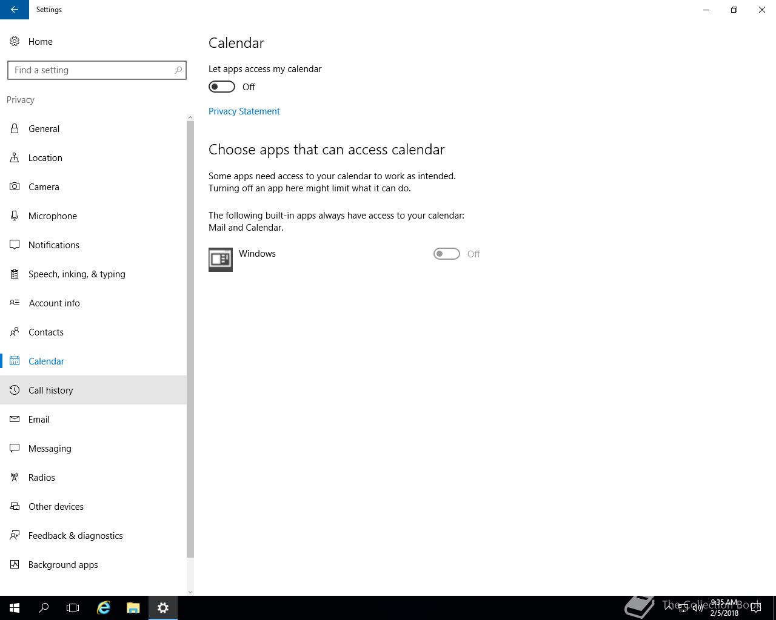Click the Privacy section heading
776x620 pixels.
pyautogui.click(x=21, y=100)
